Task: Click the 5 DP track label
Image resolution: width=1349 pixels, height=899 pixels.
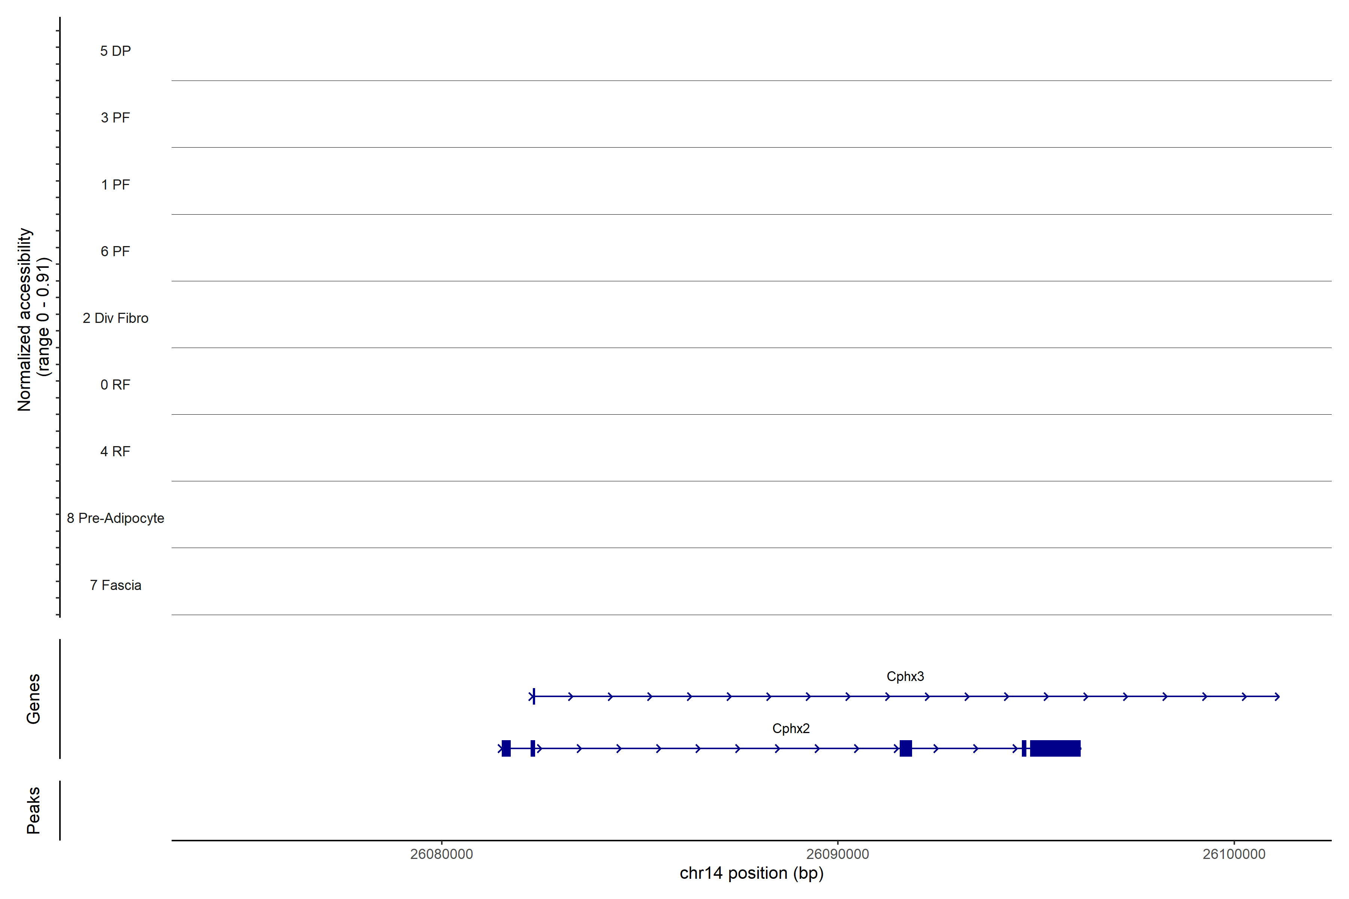Action: point(115,51)
